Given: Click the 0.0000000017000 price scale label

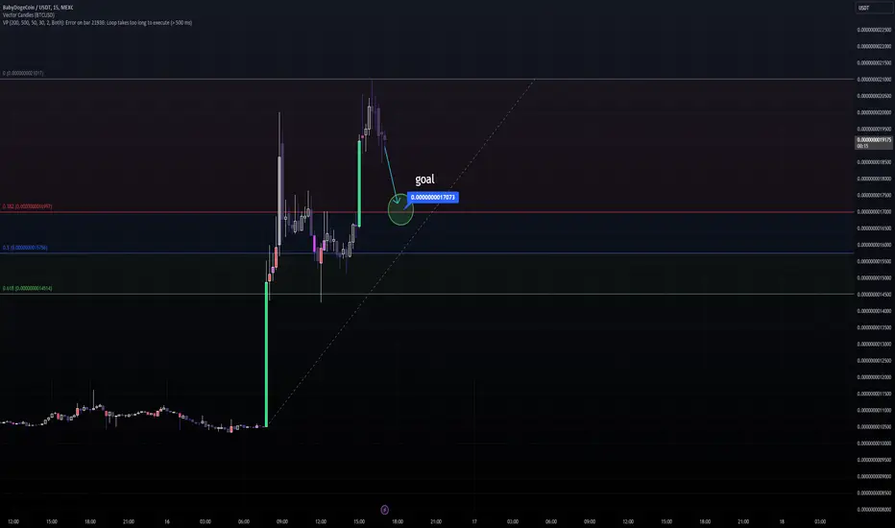Looking at the screenshot, I should [874, 212].
